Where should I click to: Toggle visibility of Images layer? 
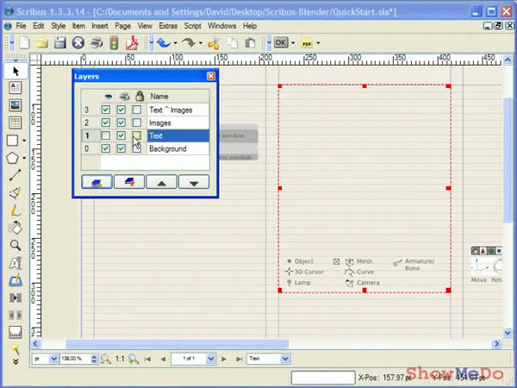(105, 122)
